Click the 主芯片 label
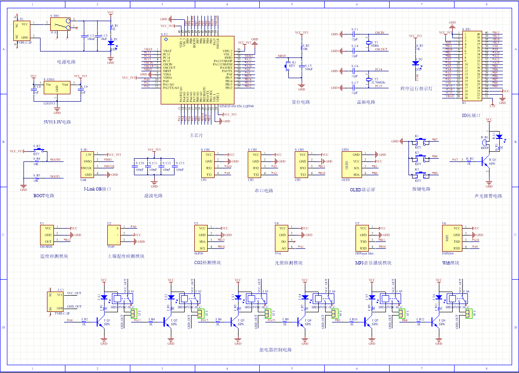The height and width of the screenshot is (373, 519). point(196,136)
